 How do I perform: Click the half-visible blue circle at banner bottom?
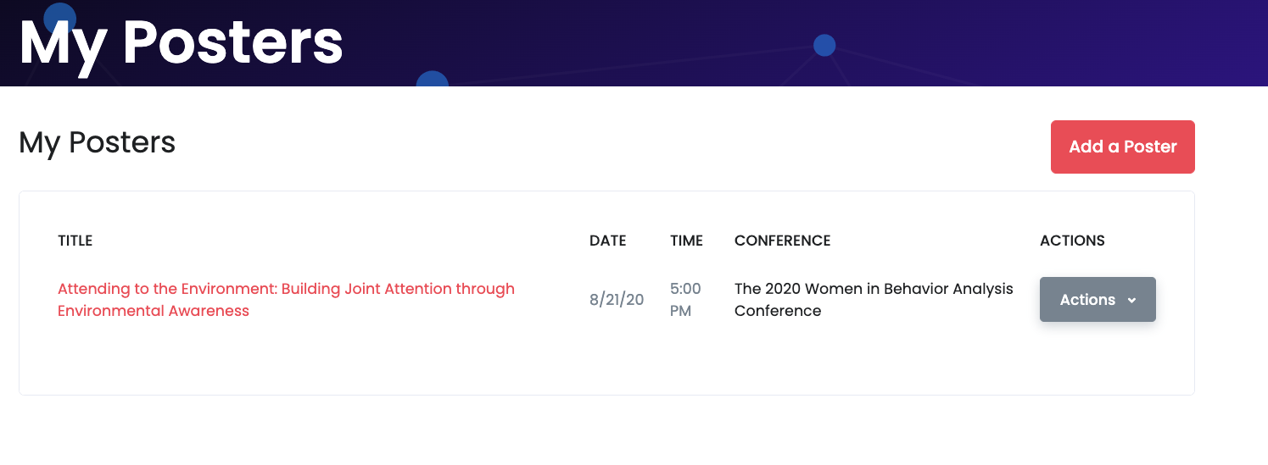point(433,79)
